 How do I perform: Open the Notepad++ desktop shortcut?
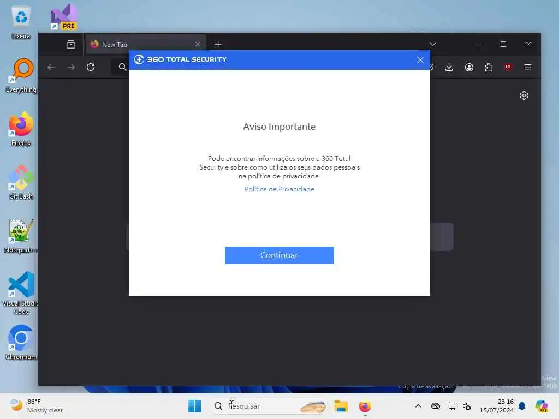point(21,236)
